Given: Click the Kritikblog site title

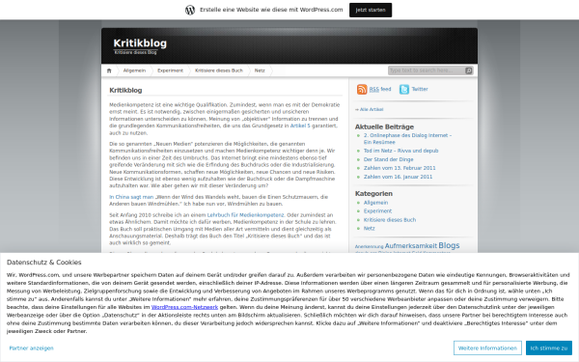Looking at the screenshot, I should tap(140, 43).
